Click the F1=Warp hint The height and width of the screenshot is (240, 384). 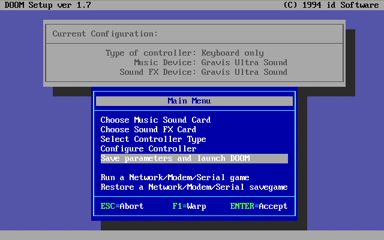point(189,206)
